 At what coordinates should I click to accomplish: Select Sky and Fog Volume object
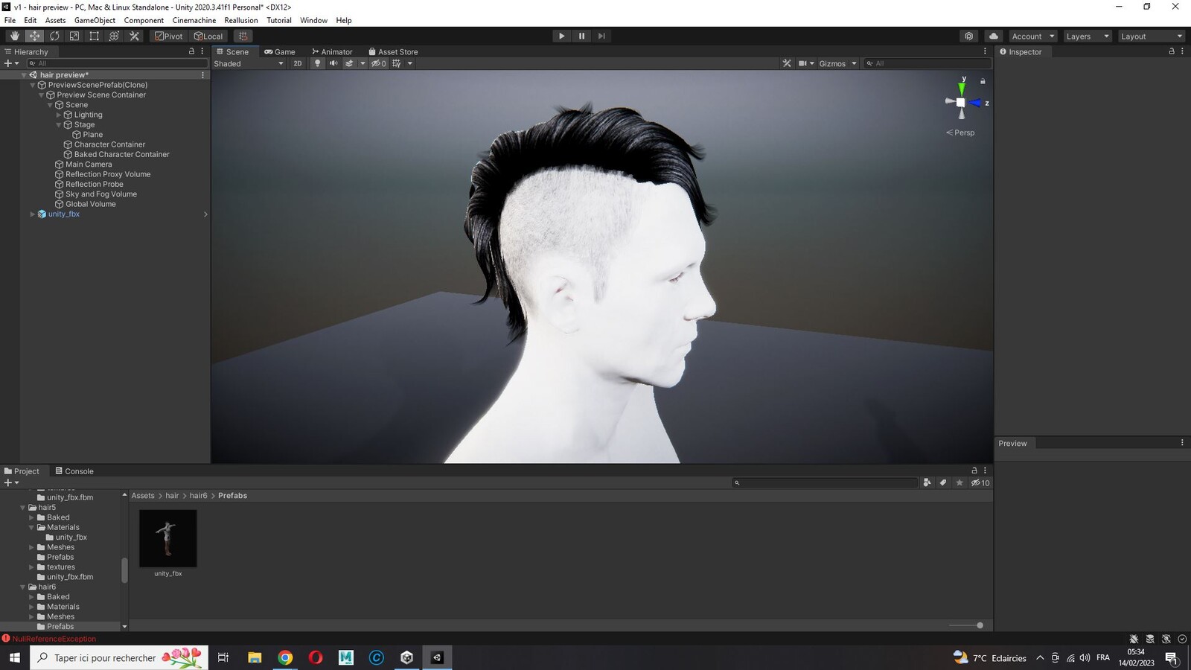101,194
